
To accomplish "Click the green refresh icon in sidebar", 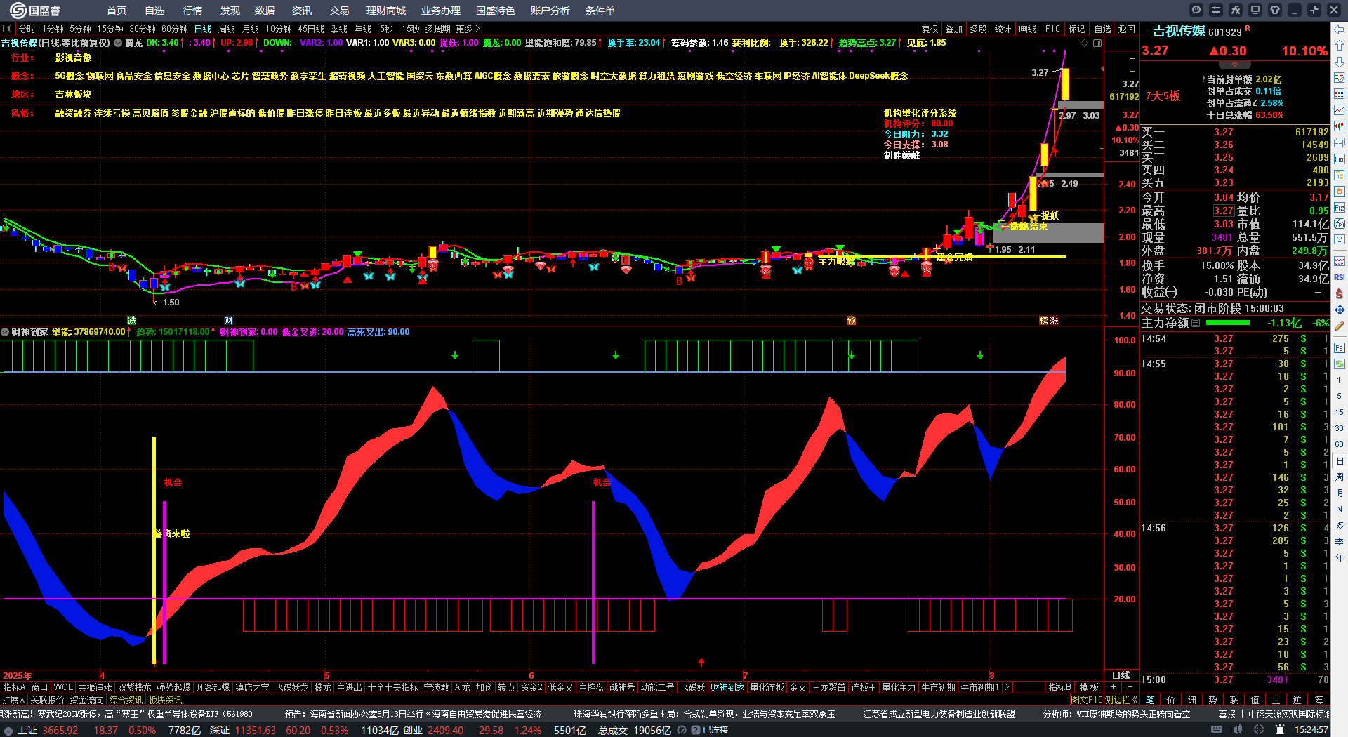I will click(x=1340, y=364).
